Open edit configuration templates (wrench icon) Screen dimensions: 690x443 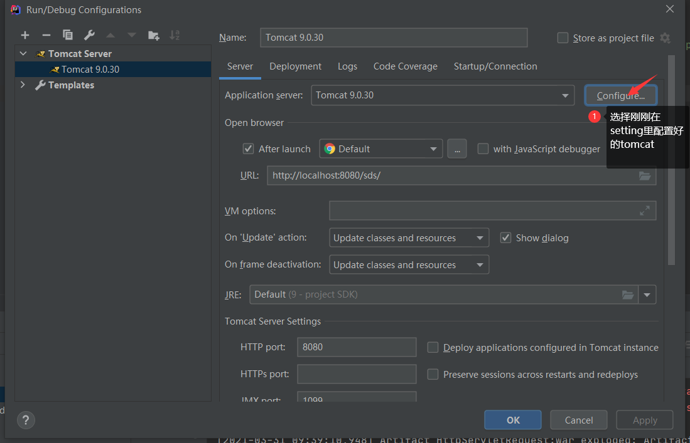tap(89, 35)
